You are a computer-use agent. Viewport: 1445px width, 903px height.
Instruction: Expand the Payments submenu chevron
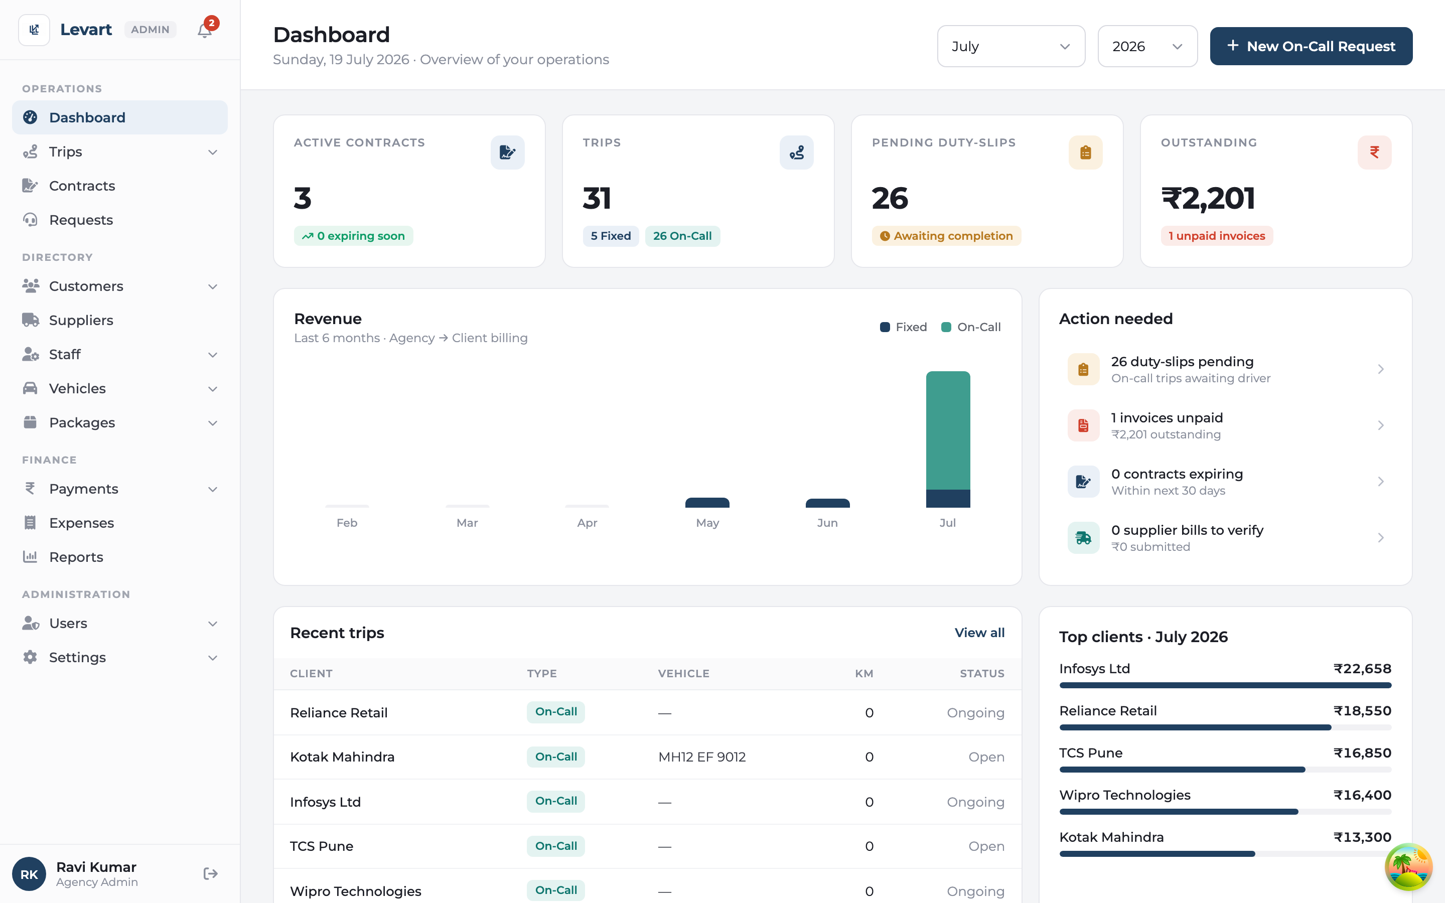[213, 489]
